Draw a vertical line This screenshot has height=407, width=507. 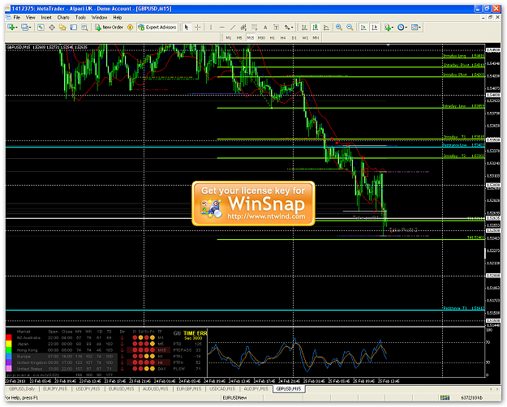[x=211, y=28]
